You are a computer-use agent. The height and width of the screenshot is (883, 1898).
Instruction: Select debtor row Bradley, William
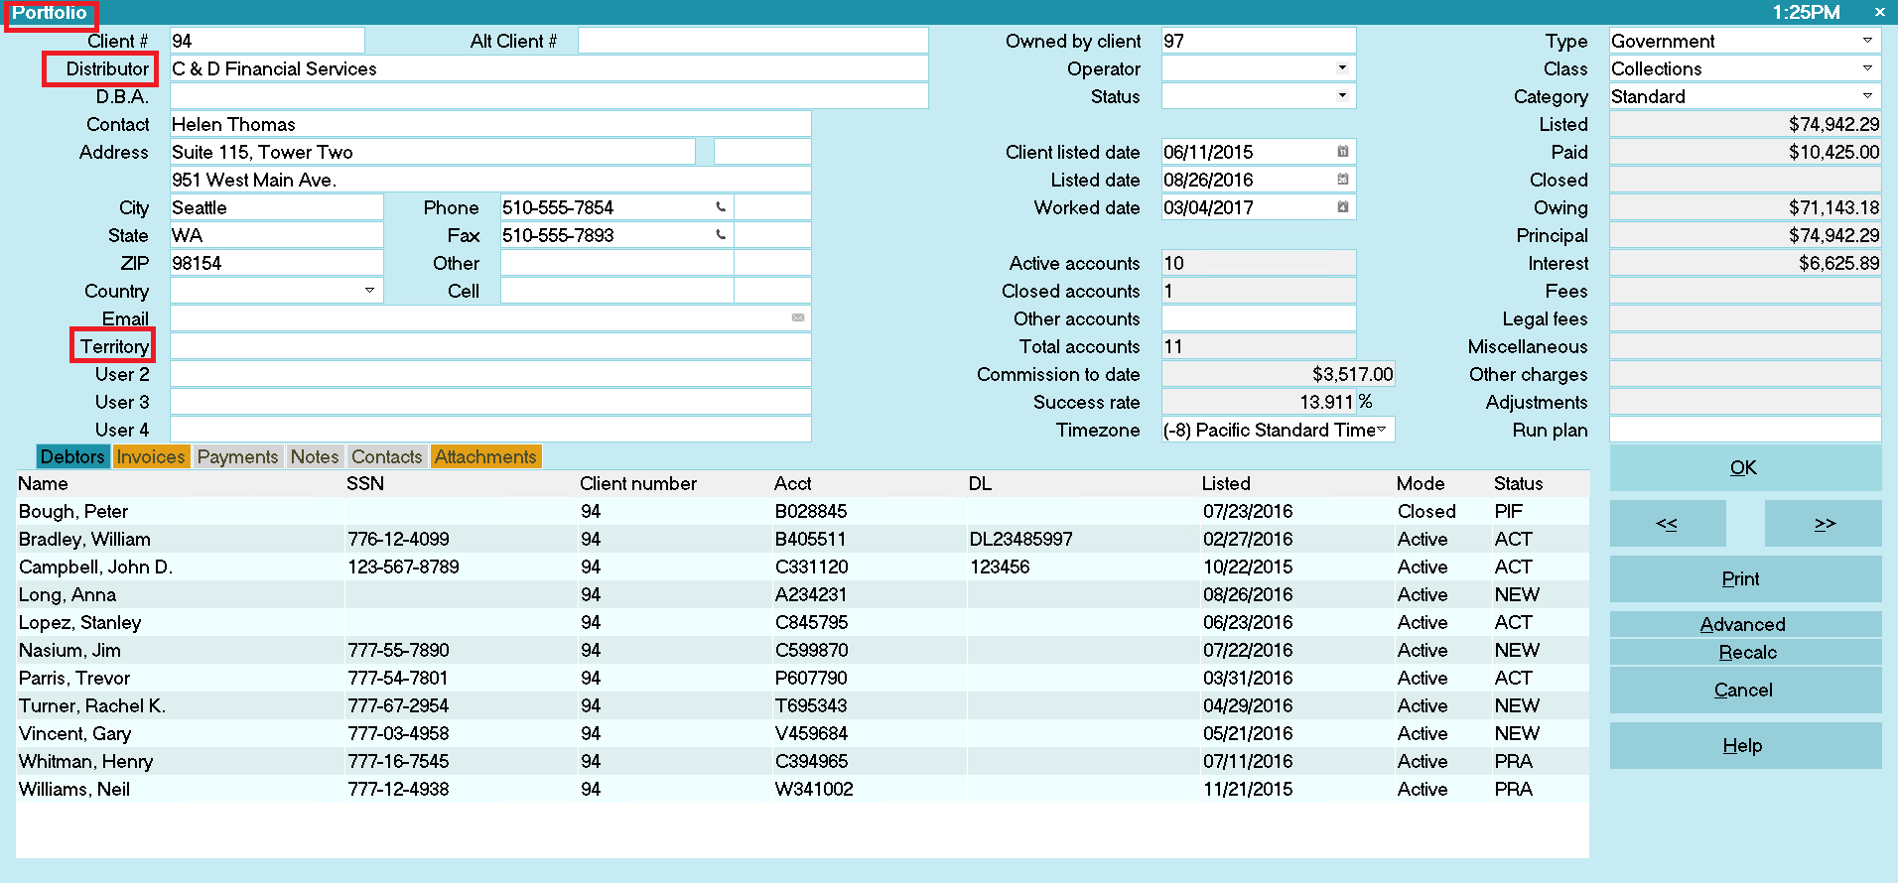[802, 539]
